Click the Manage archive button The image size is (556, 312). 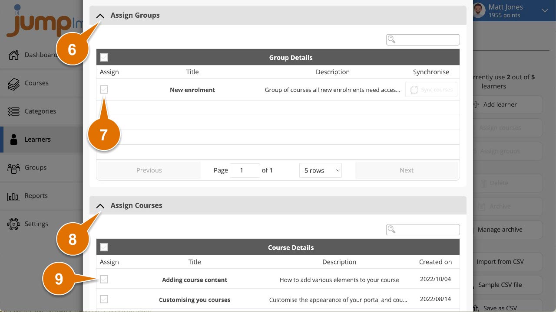tap(507, 230)
